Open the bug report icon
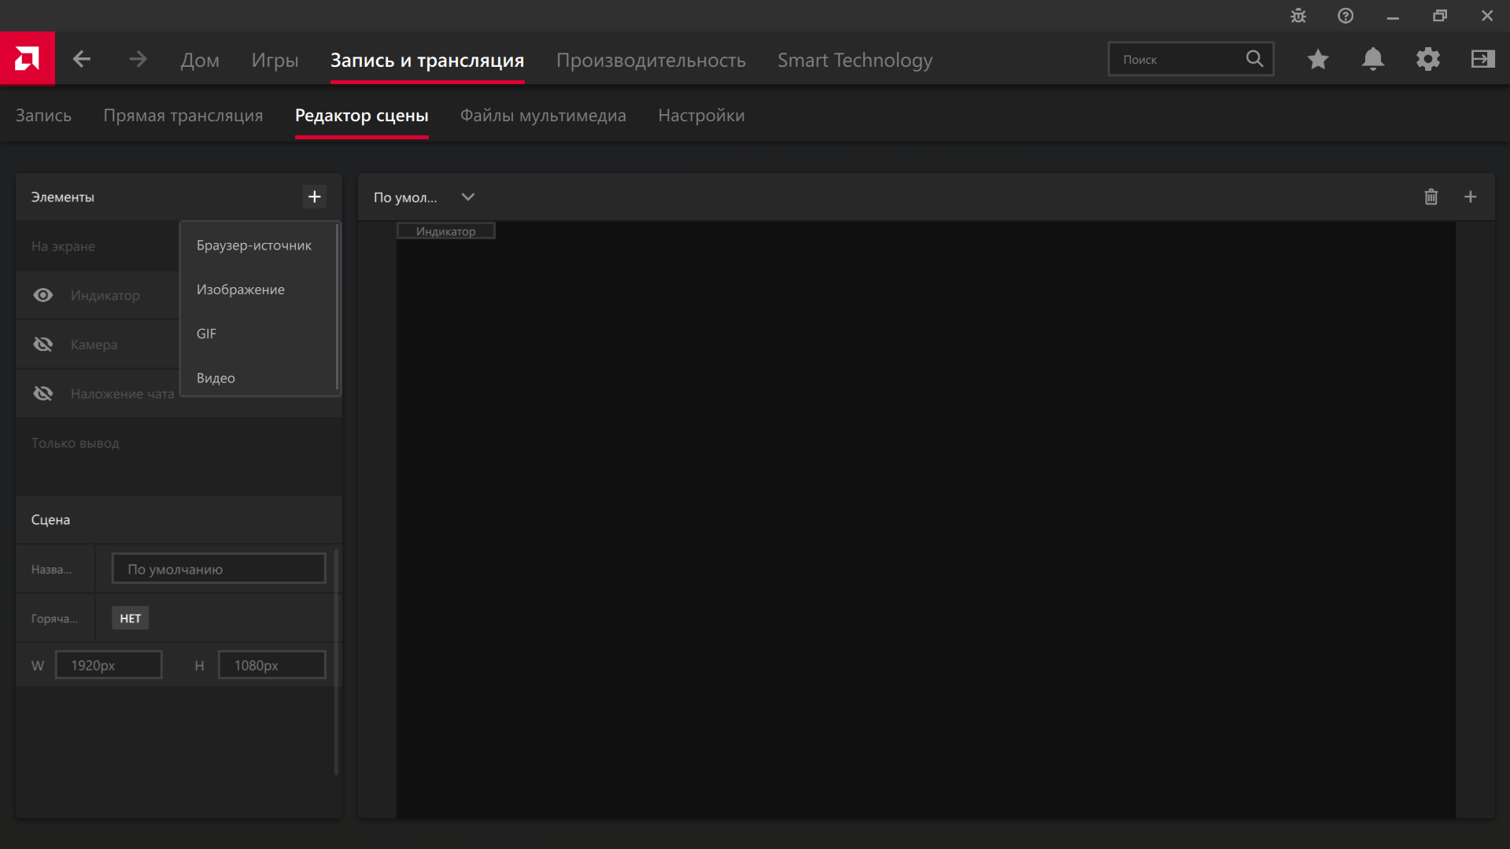This screenshot has height=849, width=1510. (1298, 16)
